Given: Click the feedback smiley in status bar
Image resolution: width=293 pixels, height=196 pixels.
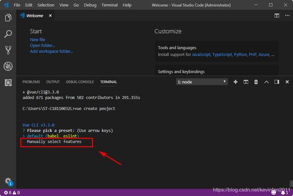Looking at the screenshot, I should point(274,192).
